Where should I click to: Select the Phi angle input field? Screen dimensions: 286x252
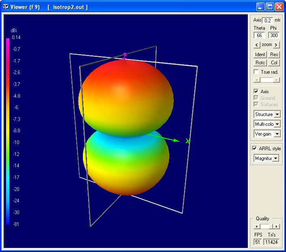(274, 35)
